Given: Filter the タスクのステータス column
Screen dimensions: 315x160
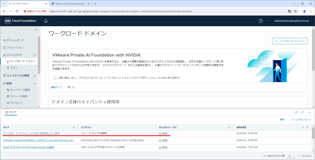Looking at the screenshot, I should [229, 128].
